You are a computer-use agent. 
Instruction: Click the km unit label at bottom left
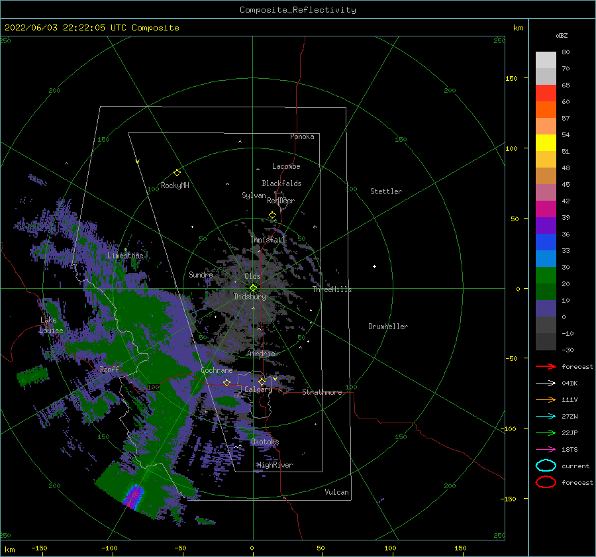coord(9,550)
